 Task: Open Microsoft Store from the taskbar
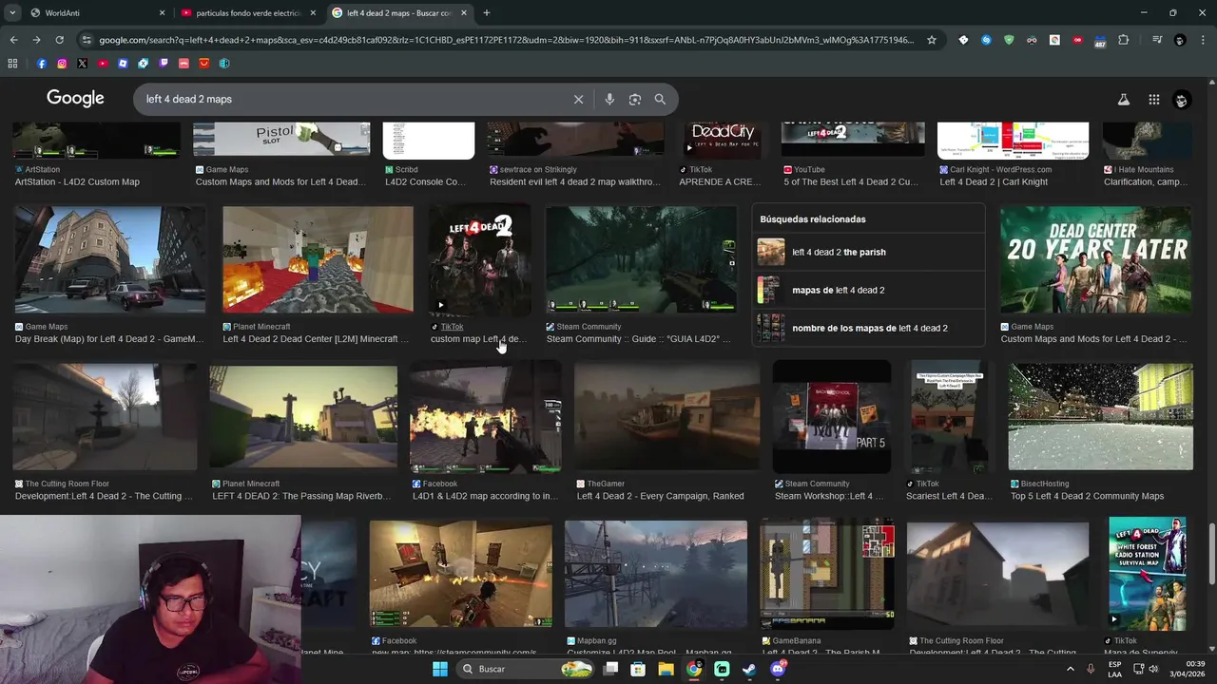click(638, 669)
